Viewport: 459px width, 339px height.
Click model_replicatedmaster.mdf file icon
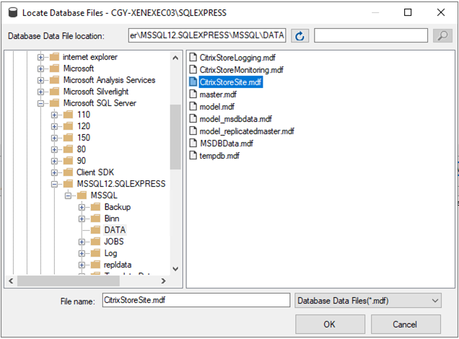193,131
